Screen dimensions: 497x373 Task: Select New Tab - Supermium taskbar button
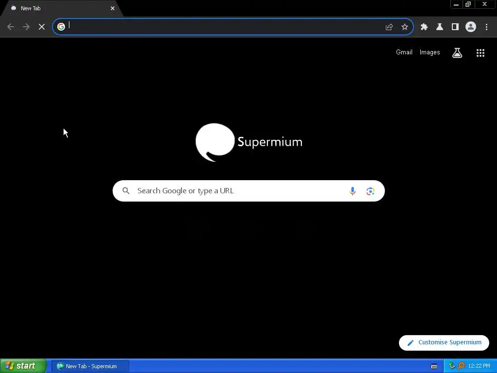90,366
